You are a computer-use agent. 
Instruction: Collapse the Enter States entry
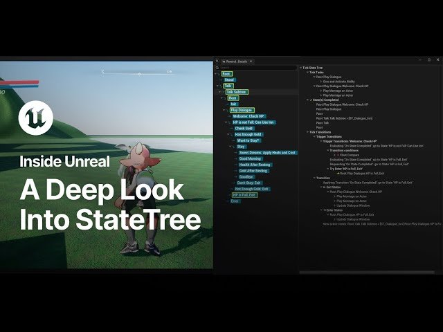click(321, 210)
